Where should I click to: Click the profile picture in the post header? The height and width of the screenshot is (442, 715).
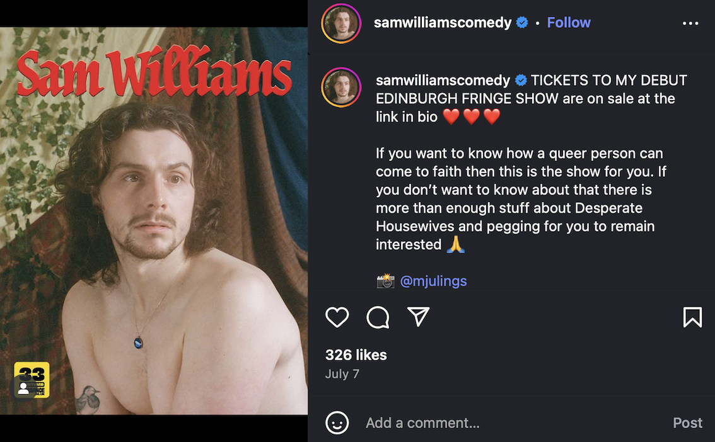(x=341, y=23)
